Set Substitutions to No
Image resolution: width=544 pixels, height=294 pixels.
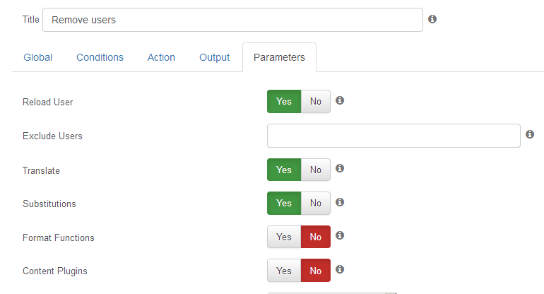tap(315, 203)
